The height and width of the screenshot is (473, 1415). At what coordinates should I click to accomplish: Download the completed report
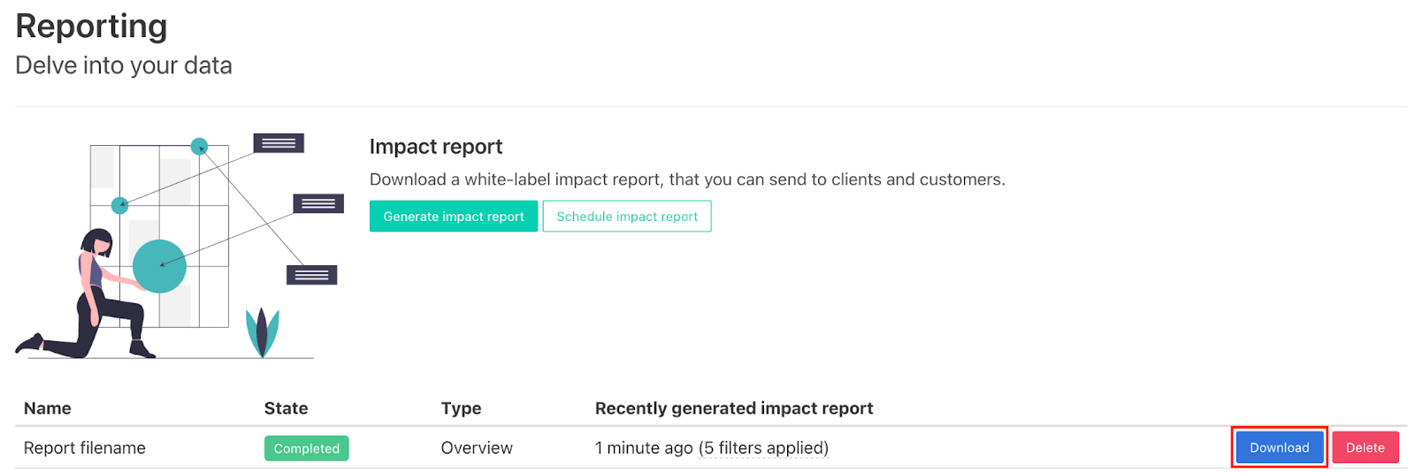pos(1278,447)
